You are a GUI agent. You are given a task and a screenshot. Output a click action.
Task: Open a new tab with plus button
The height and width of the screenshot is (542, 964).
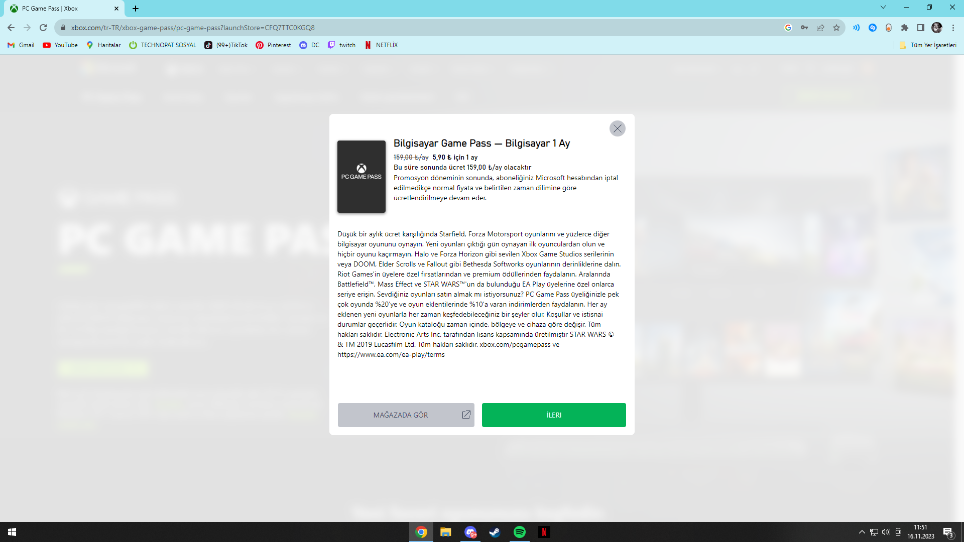[x=136, y=9]
